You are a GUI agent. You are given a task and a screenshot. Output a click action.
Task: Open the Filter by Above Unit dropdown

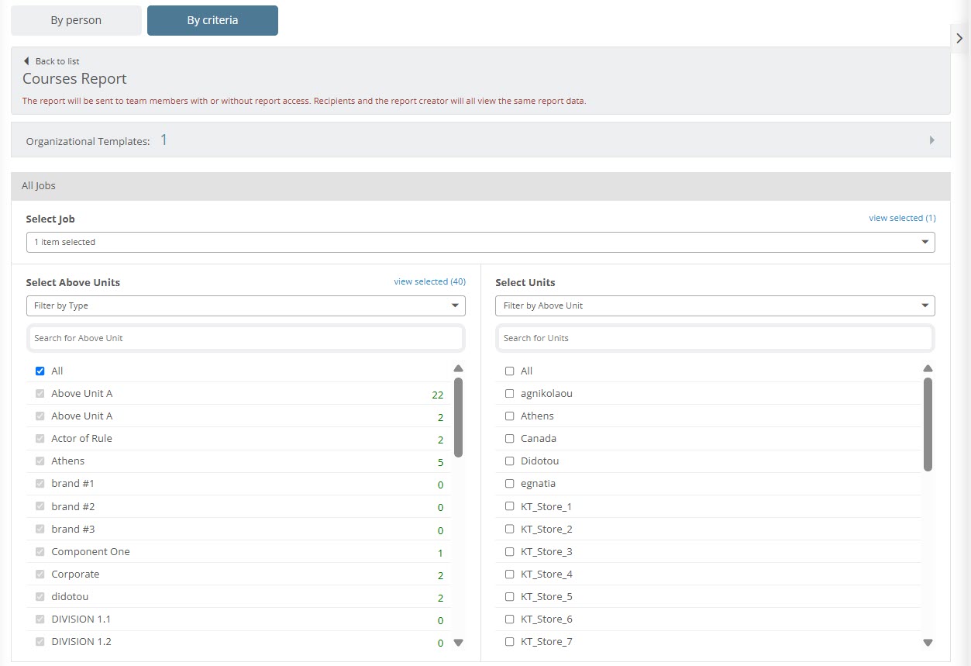(714, 306)
